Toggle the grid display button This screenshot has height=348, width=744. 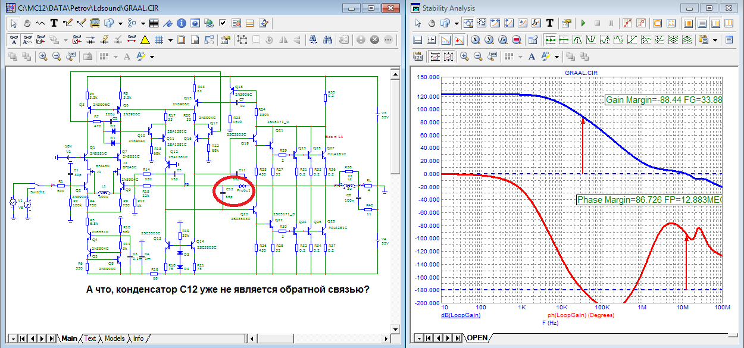(x=159, y=40)
